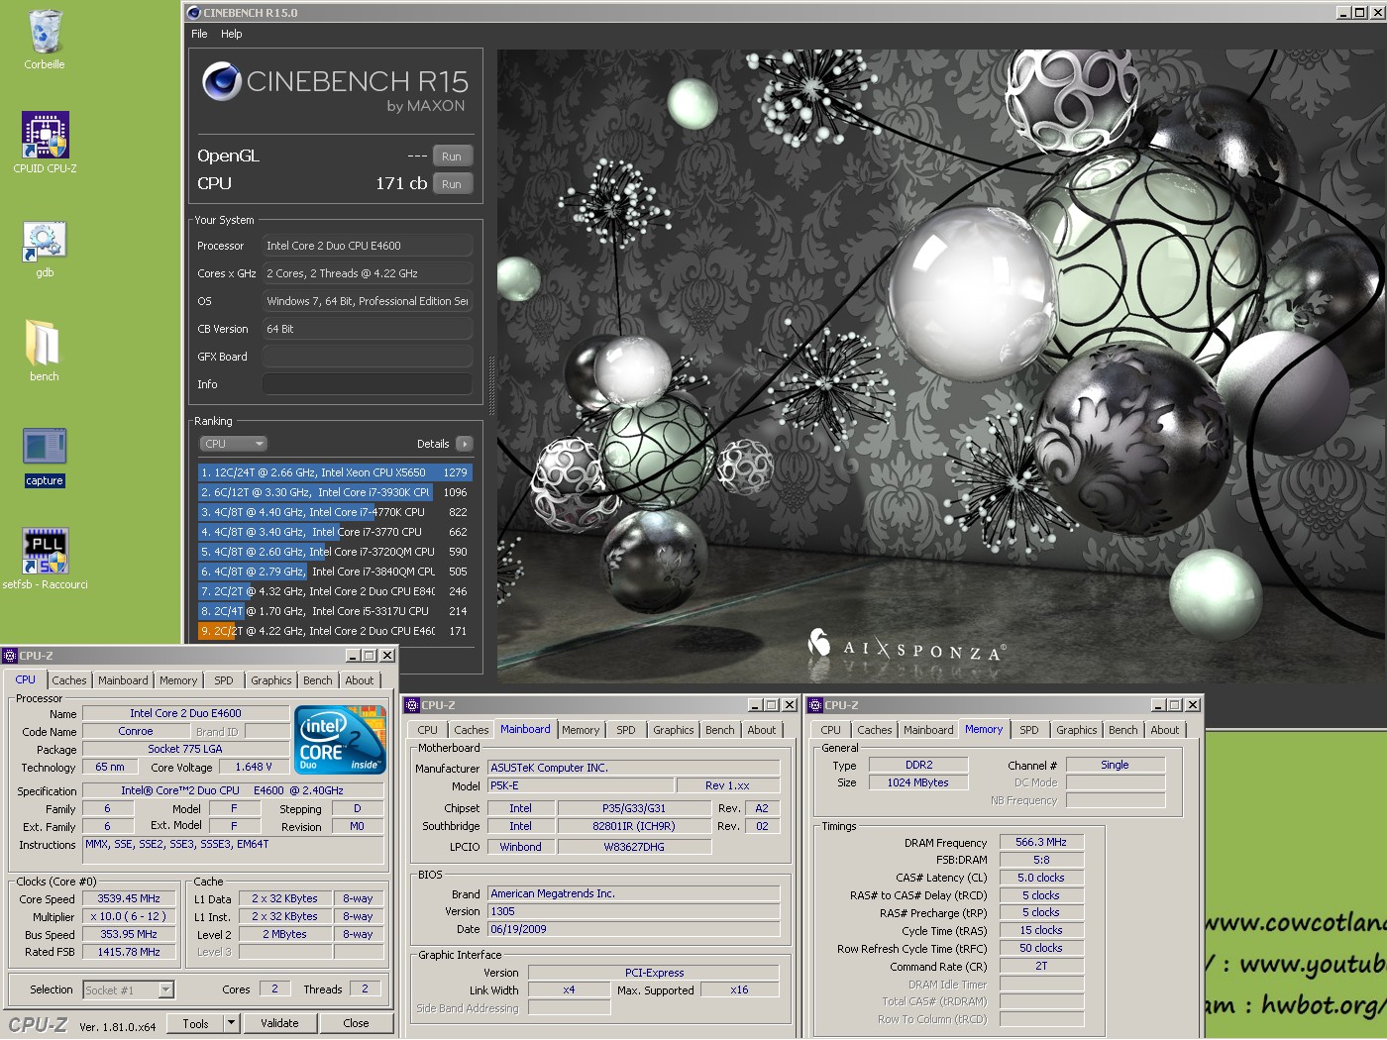Click the Code Name value Conroe

(x=136, y=731)
